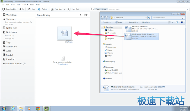Open the Atlas map view
The width and height of the screenshot is (190, 111).
[x=7, y=51]
